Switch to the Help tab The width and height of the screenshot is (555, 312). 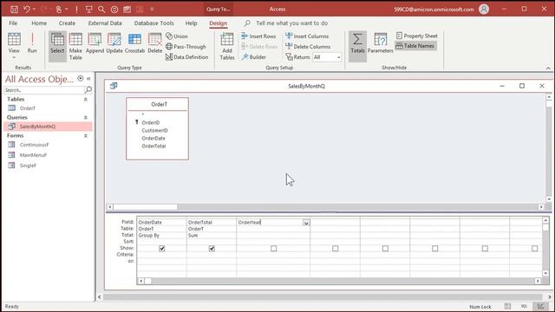191,23
